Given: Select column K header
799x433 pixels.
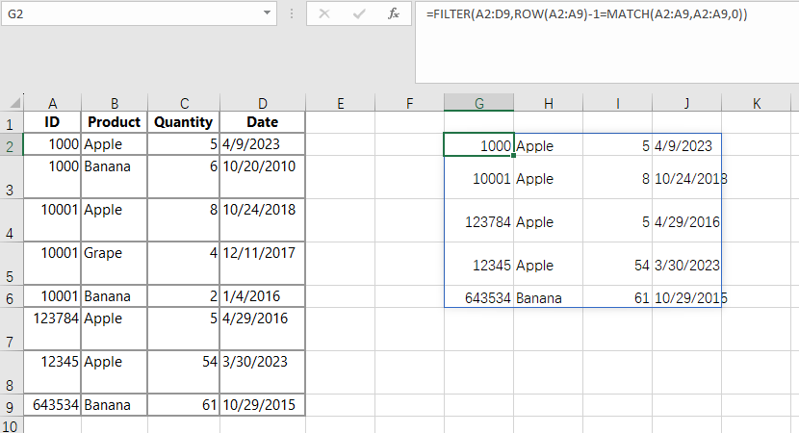Looking at the screenshot, I should [757, 103].
